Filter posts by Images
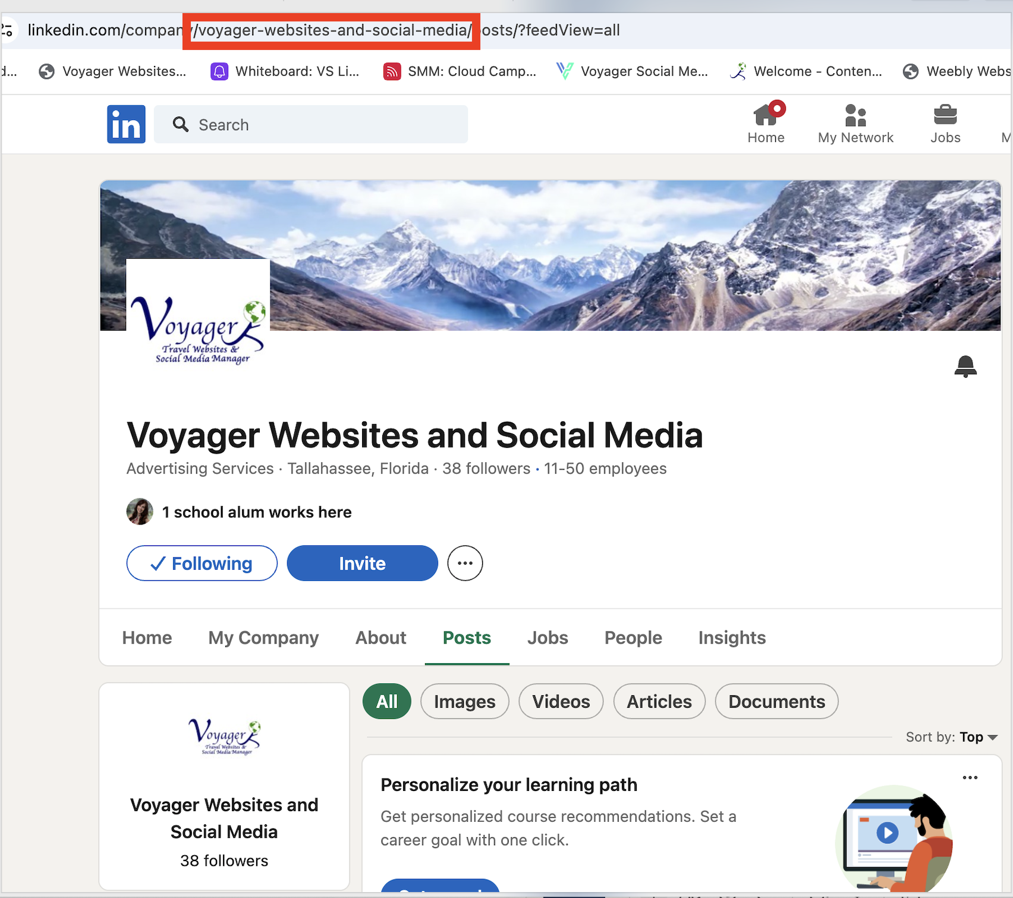Viewport: 1013px width, 898px height. tap(465, 701)
